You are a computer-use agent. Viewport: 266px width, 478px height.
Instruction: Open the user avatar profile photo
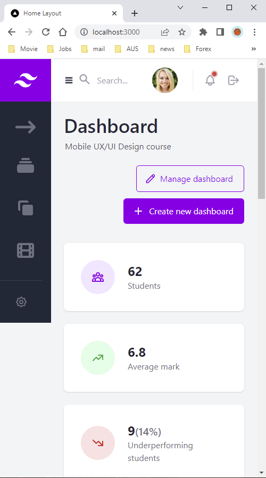165,80
